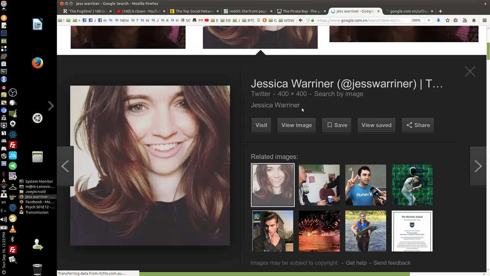The width and height of the screenshot is (490, 276).
Task: Open Search by image link
Action: (338, 94)
